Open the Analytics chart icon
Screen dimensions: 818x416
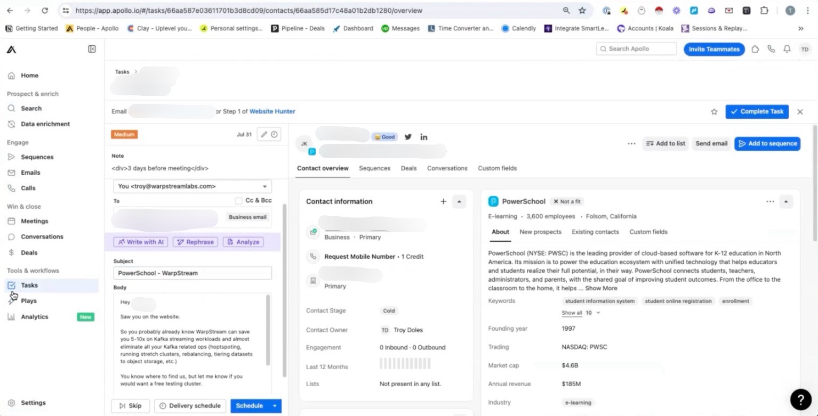(11, 317)
